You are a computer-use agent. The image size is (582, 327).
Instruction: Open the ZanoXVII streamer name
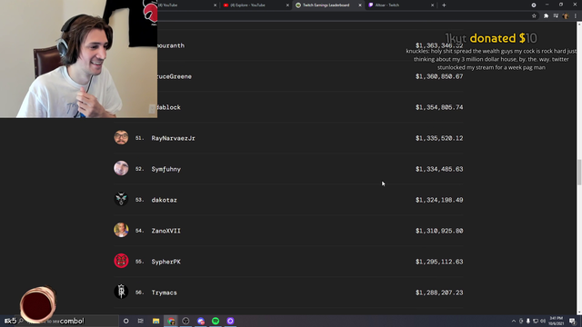(x=166, y=231)
